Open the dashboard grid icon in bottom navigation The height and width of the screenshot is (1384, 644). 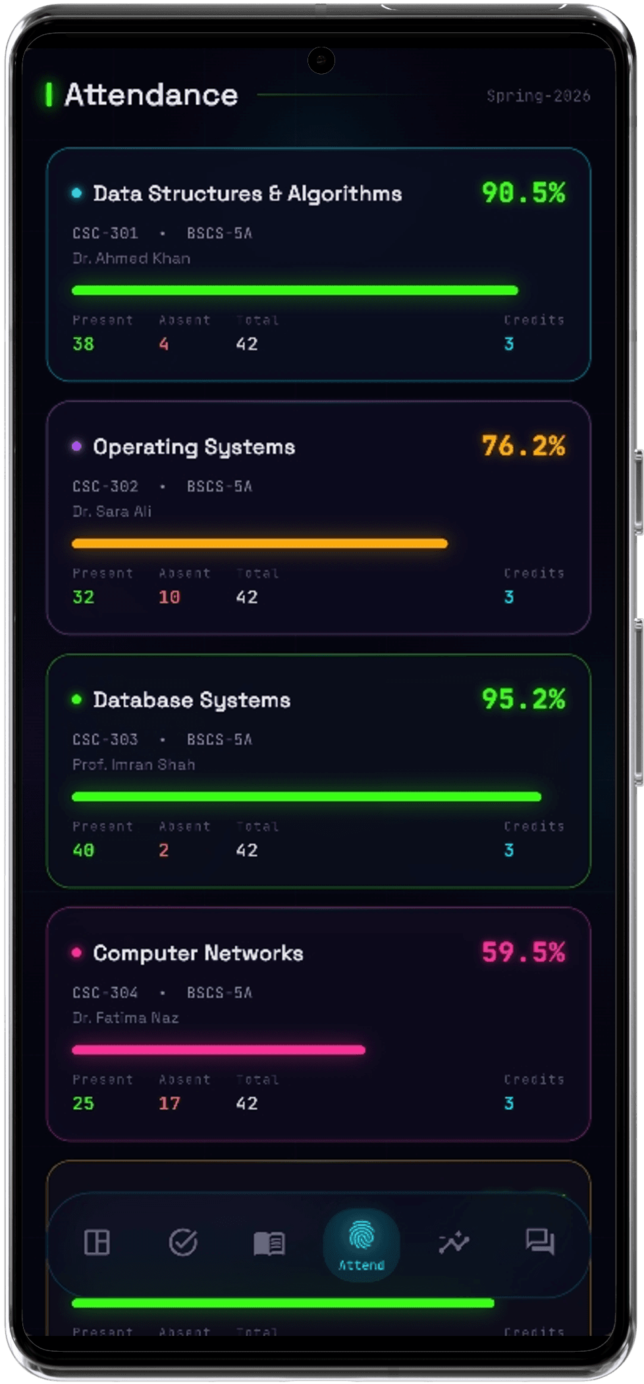tap(97, 1242)
